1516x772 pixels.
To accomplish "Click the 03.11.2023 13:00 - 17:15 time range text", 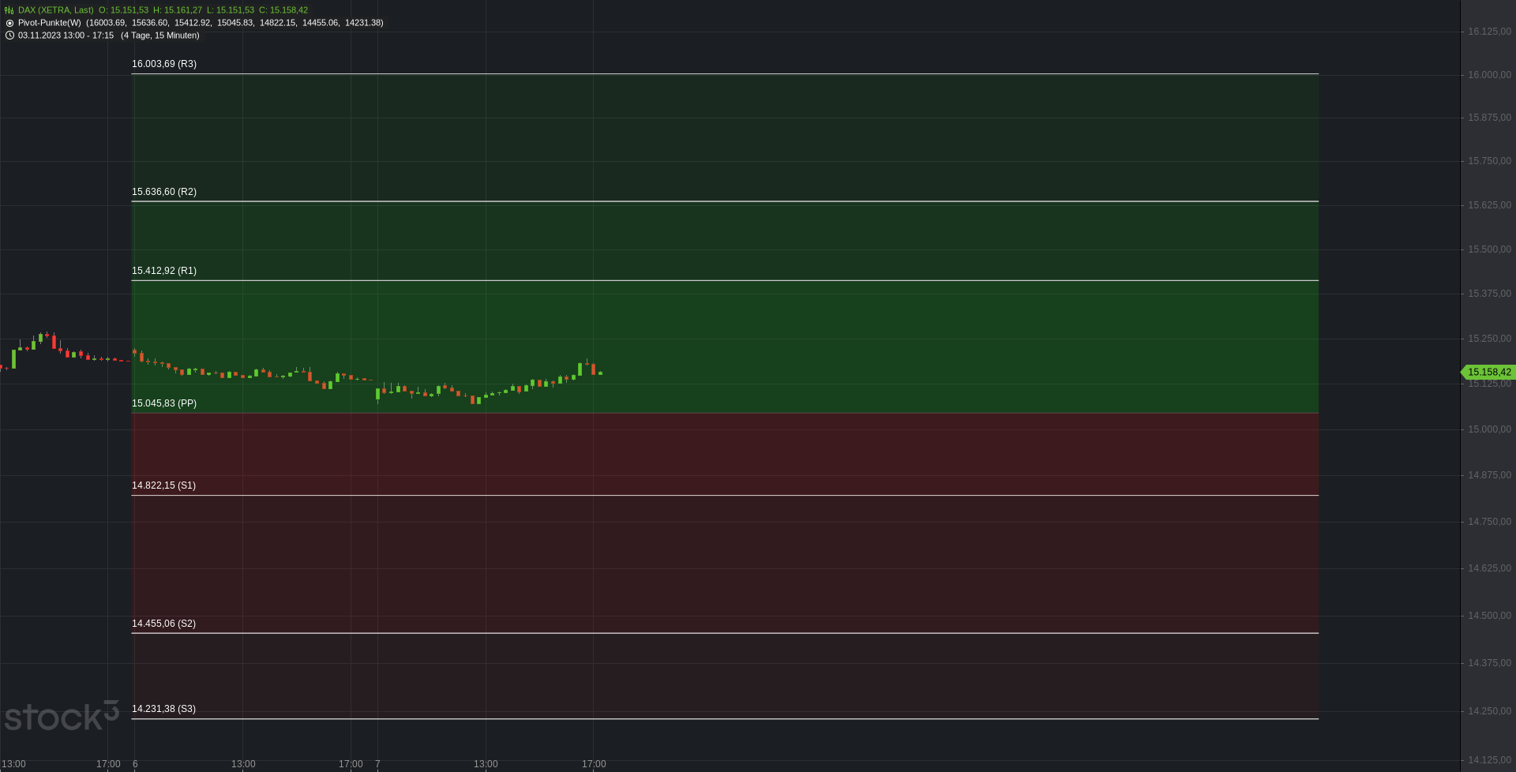I will (66, 36).
